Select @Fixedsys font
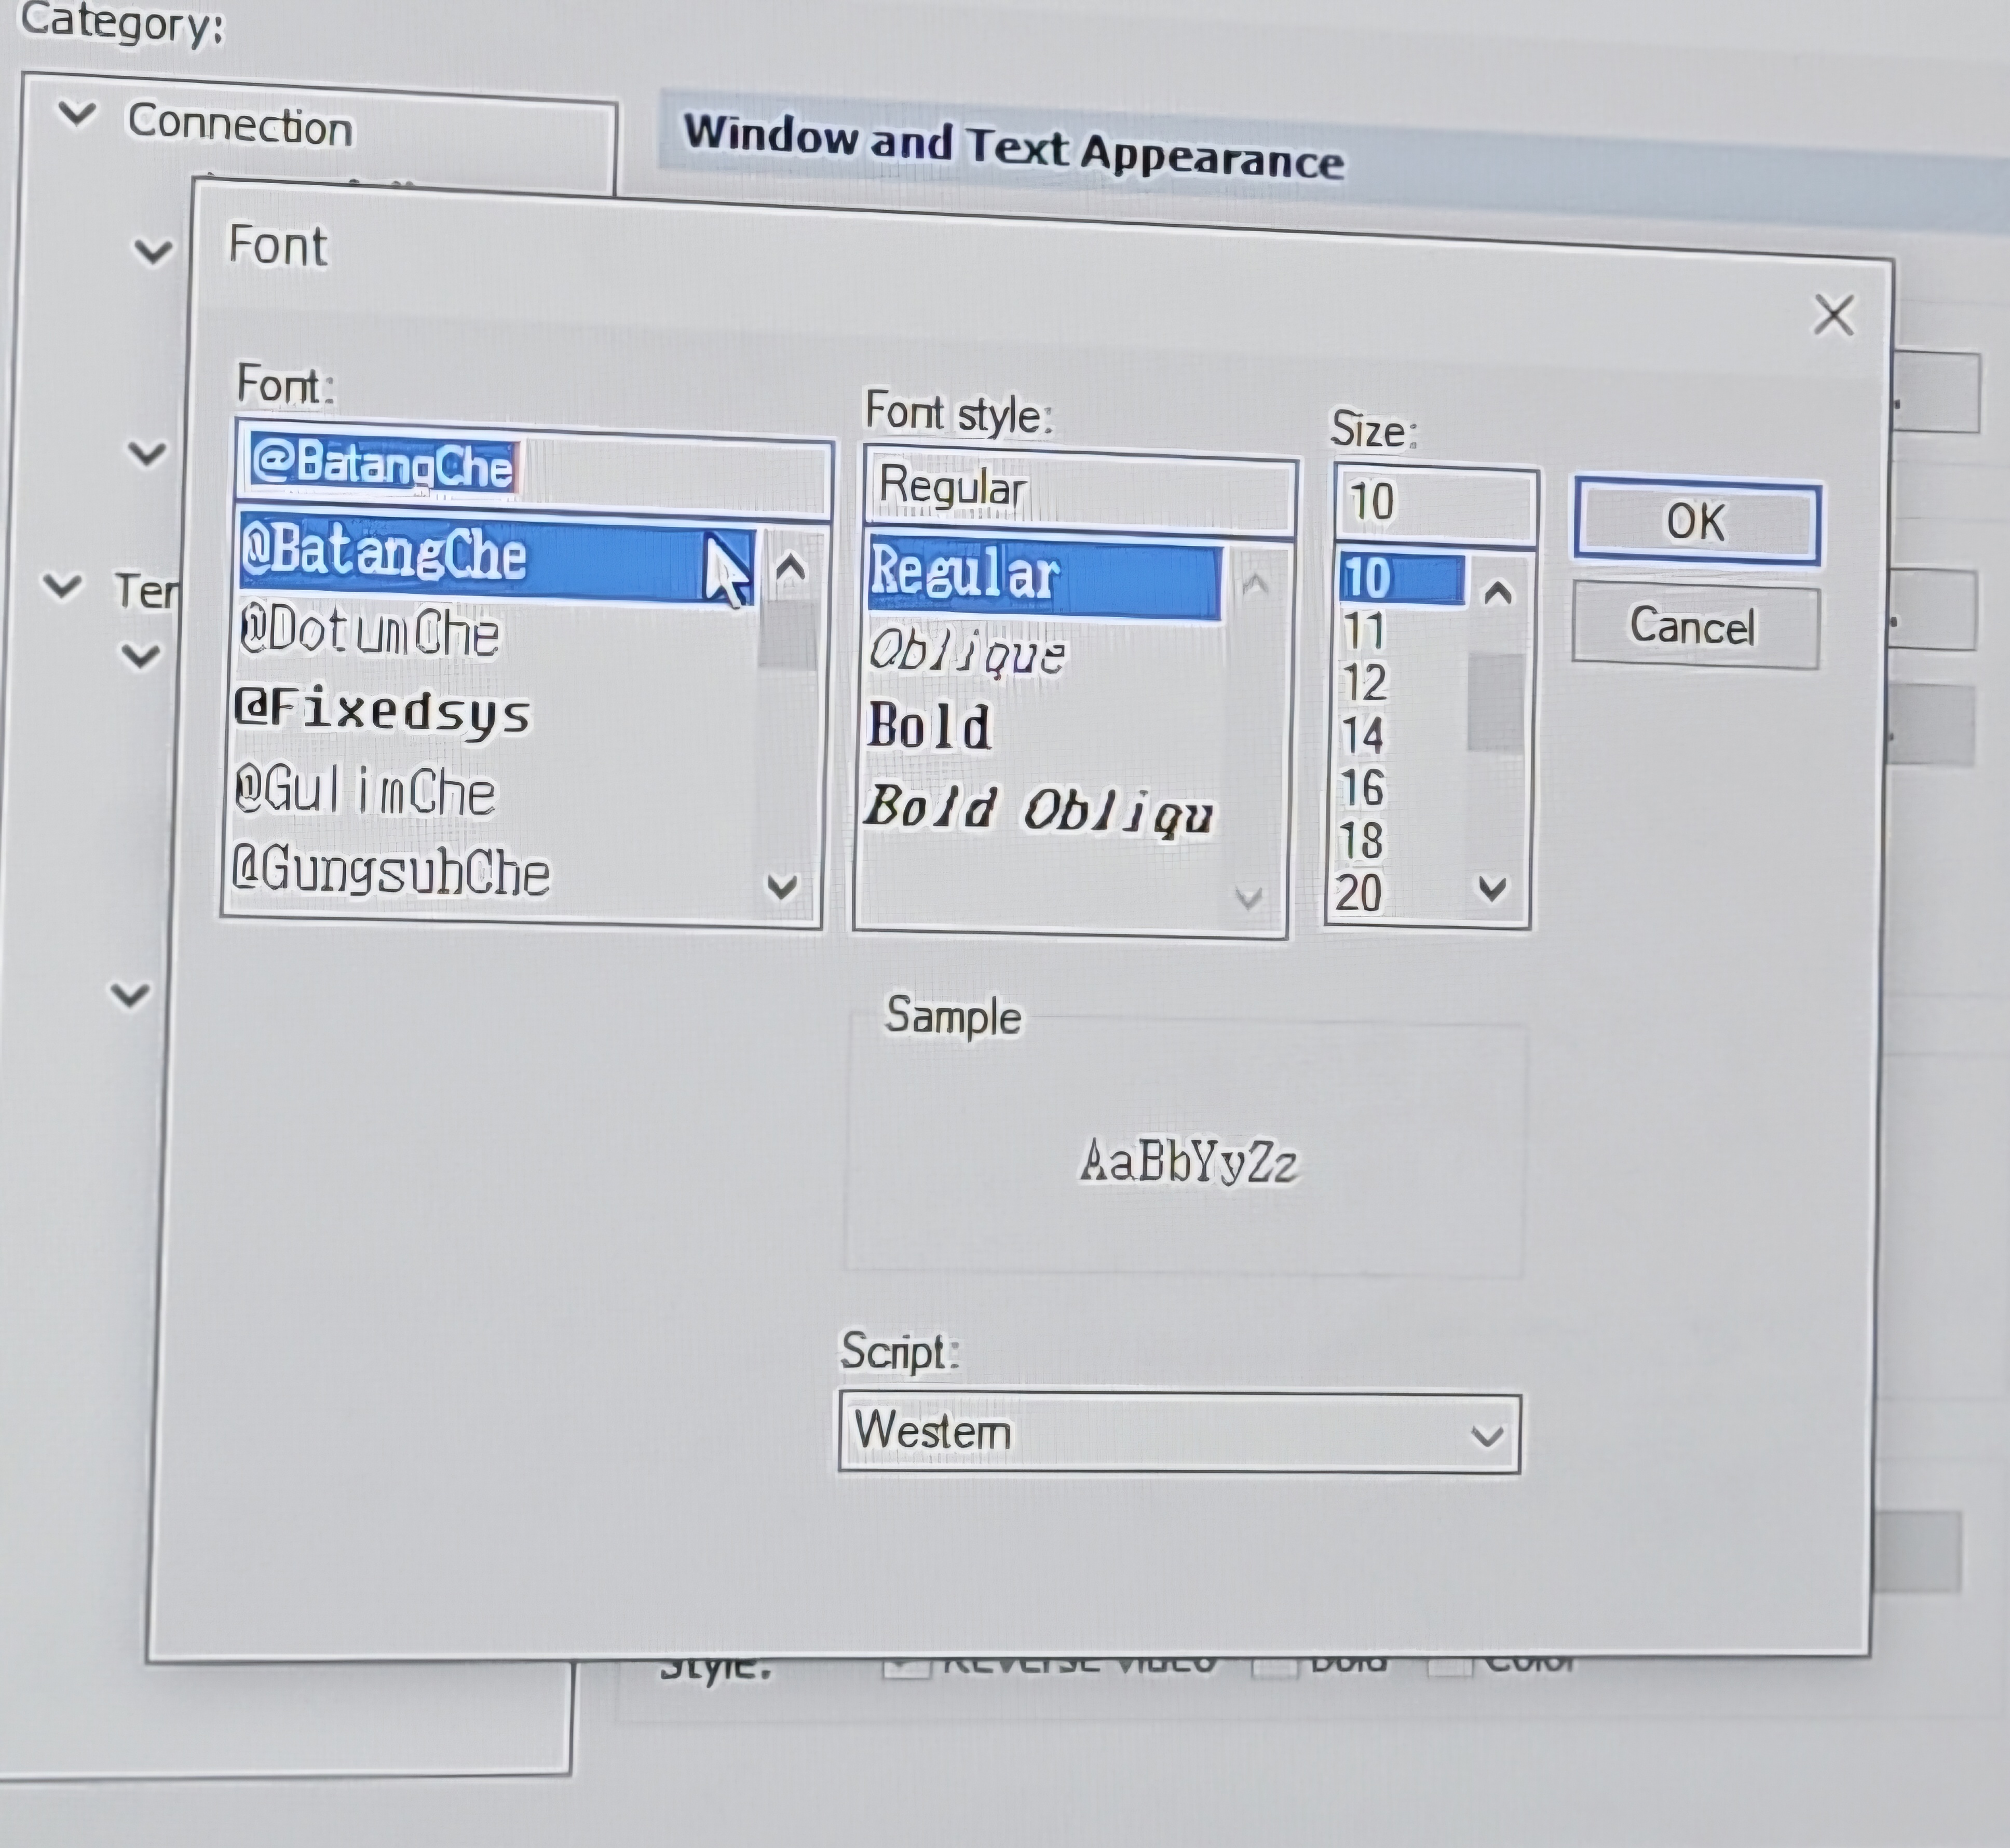2010x1848 pixels. pos(383,712)
